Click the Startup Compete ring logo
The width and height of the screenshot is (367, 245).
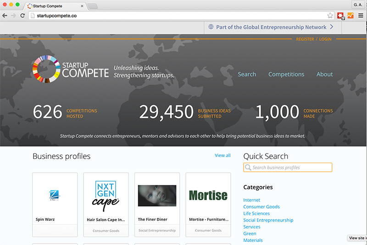(x=46, y=69)
